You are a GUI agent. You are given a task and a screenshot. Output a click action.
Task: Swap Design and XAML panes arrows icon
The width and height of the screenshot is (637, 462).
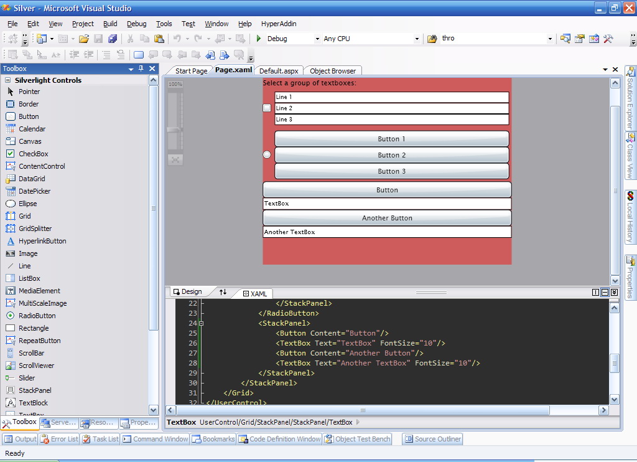click(223, 292)
